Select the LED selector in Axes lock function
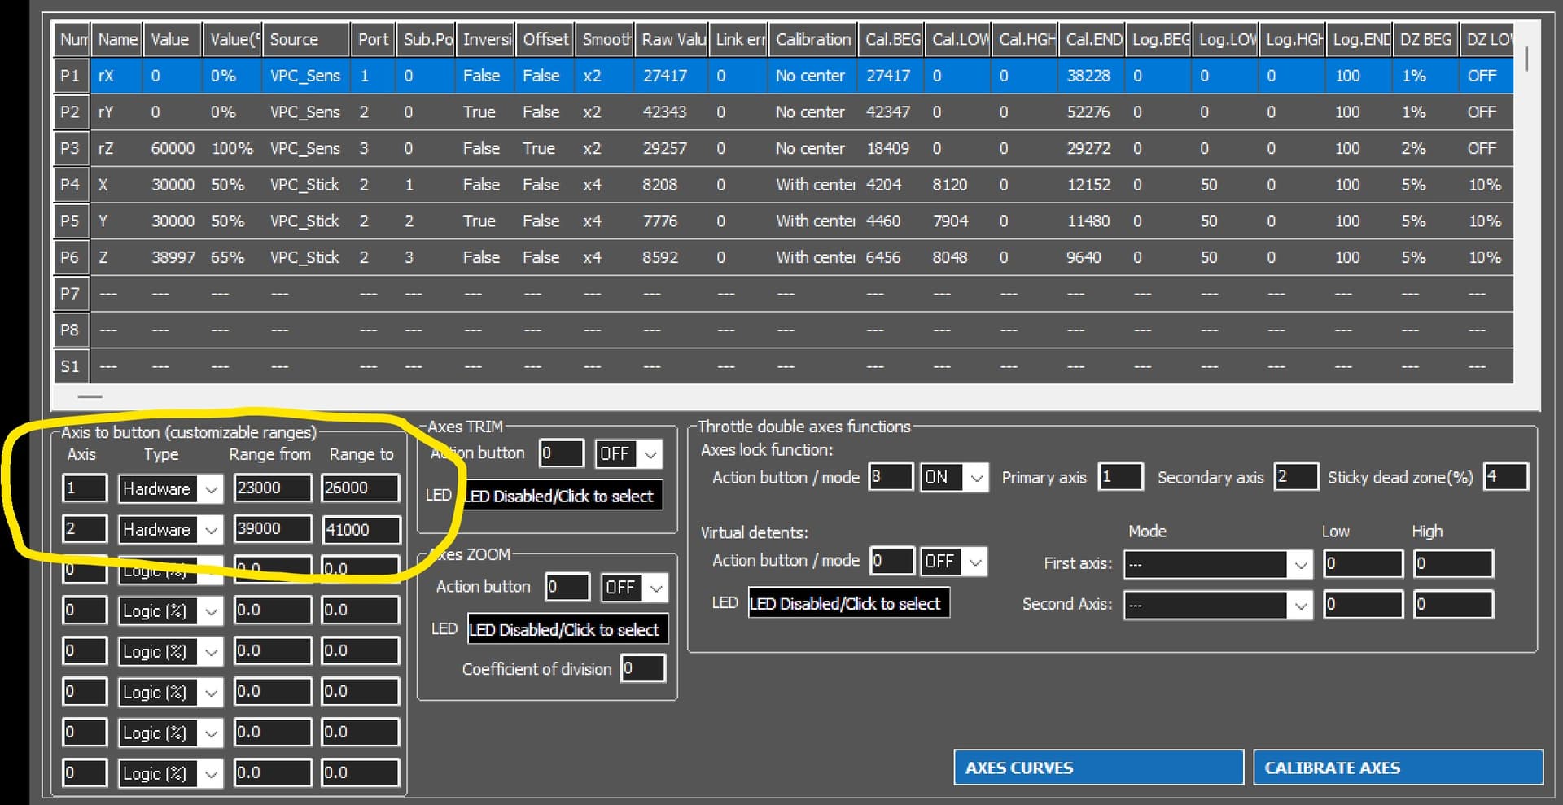Image resolution: width=1563 pixels, height=805 pixels. click(849, 602)
